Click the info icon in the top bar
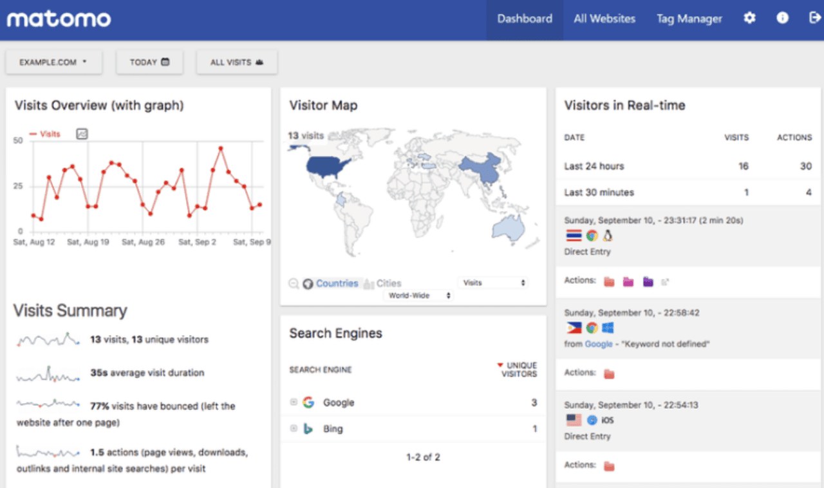This screenshot has height=488, width=824. 782,18
